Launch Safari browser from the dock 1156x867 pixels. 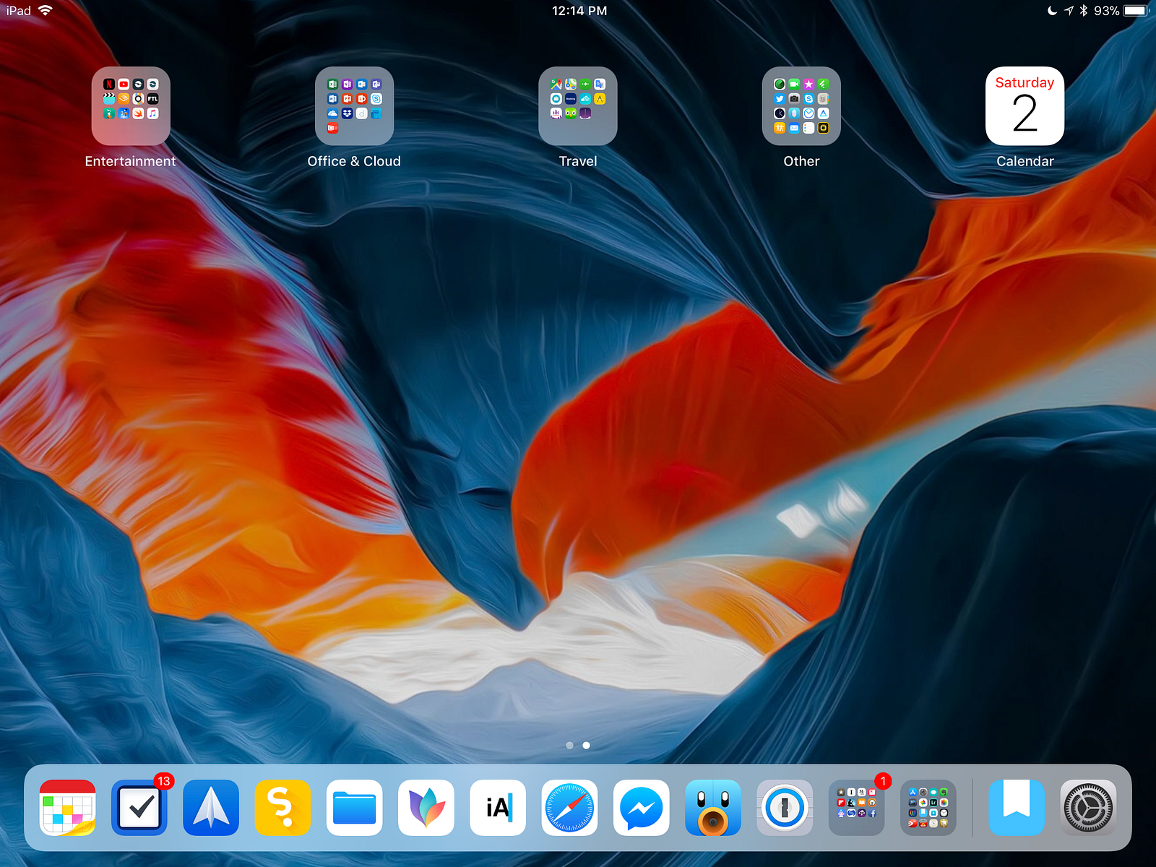click(x=569, y=808)
